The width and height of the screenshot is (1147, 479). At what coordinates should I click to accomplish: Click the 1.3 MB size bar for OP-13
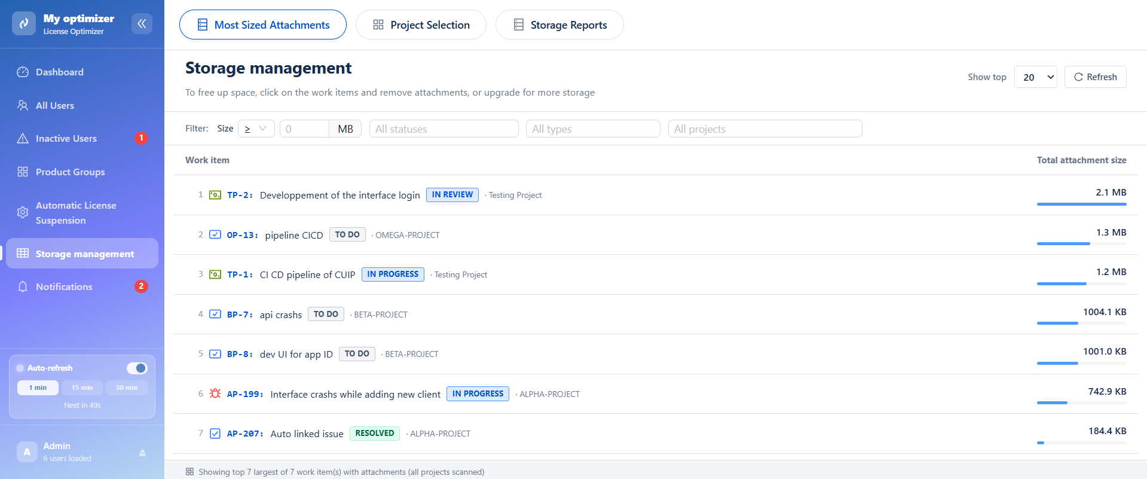(x=1082, y=243)
